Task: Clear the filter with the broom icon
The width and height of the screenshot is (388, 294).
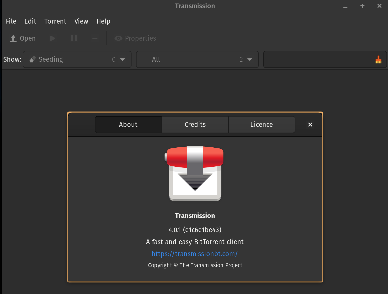Action: pyautogui.click(x=378, y=59)
